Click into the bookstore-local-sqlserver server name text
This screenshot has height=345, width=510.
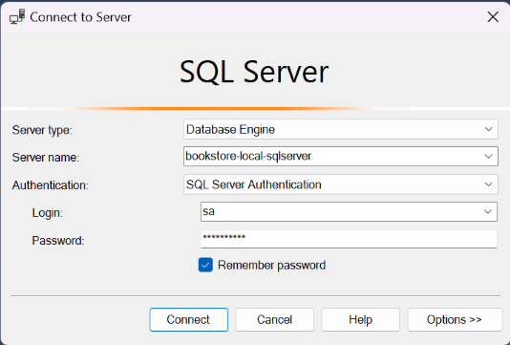pyautogui.click(x=248, y=156)
